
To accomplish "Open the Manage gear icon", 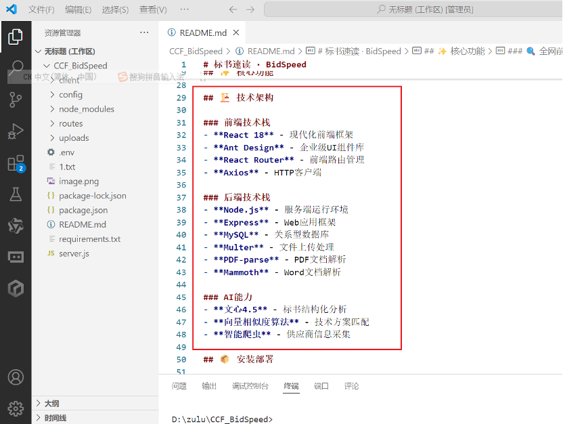I will click(16, 408).
